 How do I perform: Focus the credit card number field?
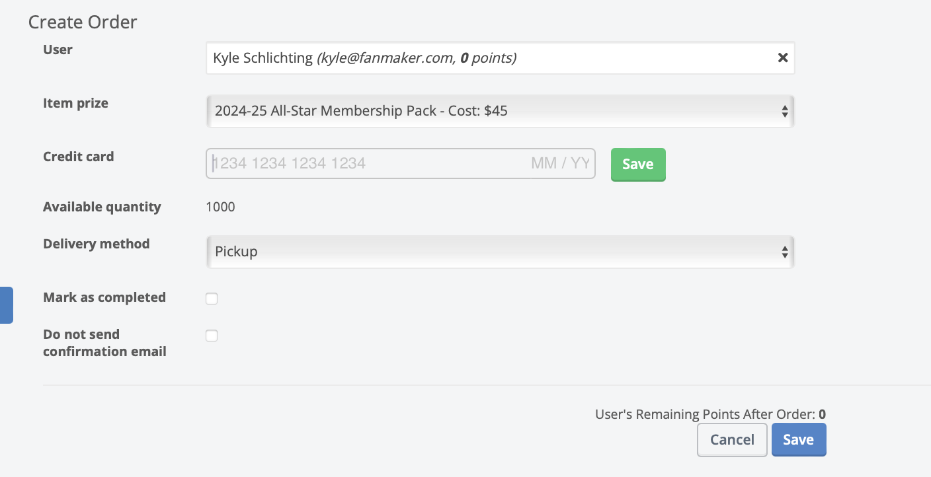(x=344, y=164)
